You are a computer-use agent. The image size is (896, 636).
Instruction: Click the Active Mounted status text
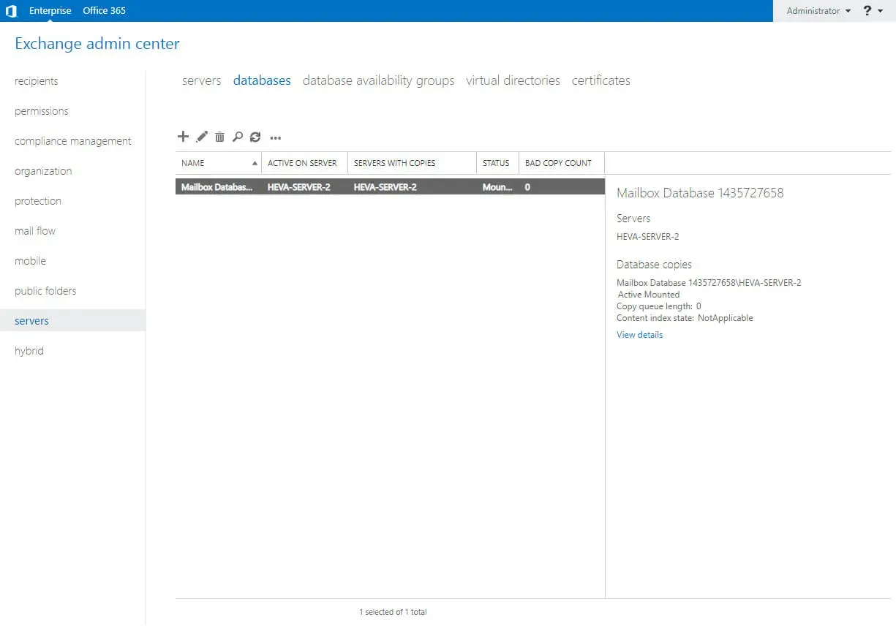point(649,295)
